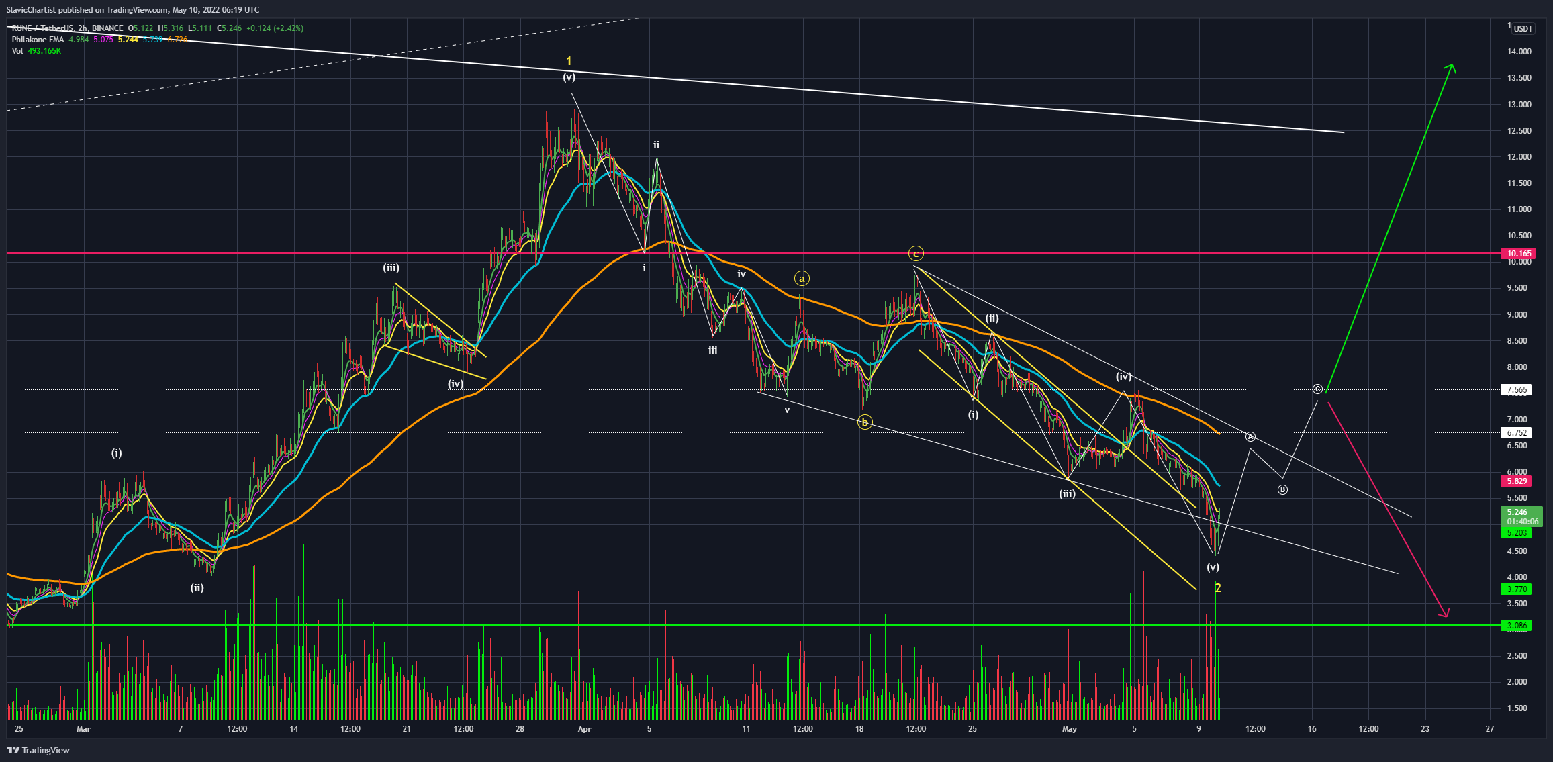Click the 'iv' wave label without parentheses
The image size is (1553, 762).
741,274
